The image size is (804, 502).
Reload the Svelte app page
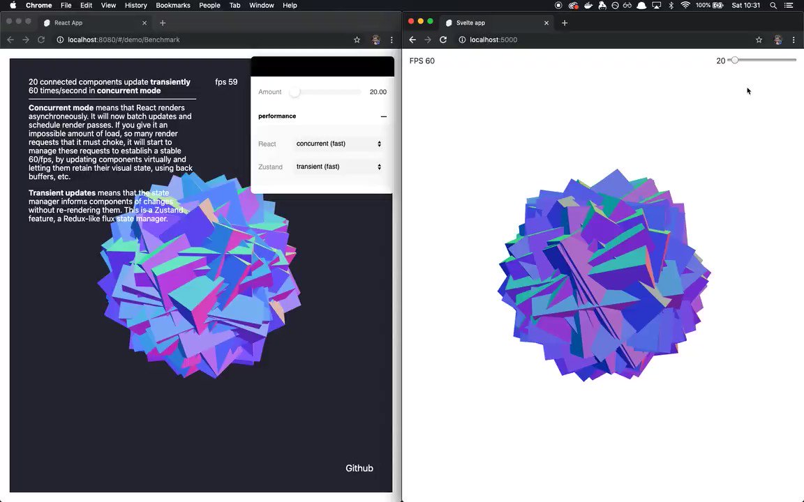444,40
